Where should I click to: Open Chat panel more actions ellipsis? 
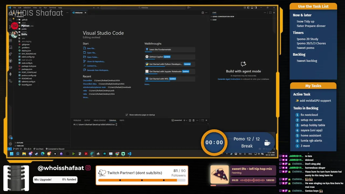[265, 13]
